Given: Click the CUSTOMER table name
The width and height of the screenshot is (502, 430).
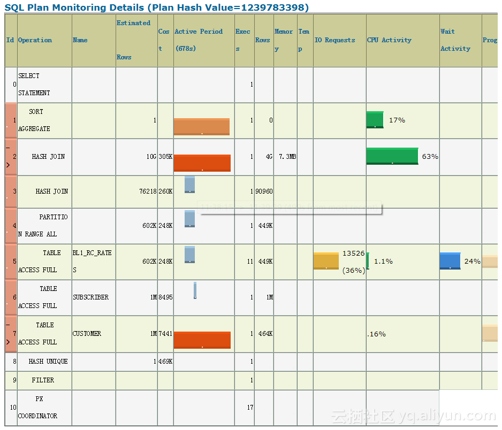Looking at the screenshot, I should (x=87, y=334).
